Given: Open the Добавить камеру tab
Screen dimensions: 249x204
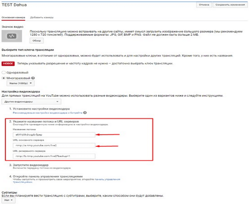Looking at the screenshot, I should click(x=42, y=17).
